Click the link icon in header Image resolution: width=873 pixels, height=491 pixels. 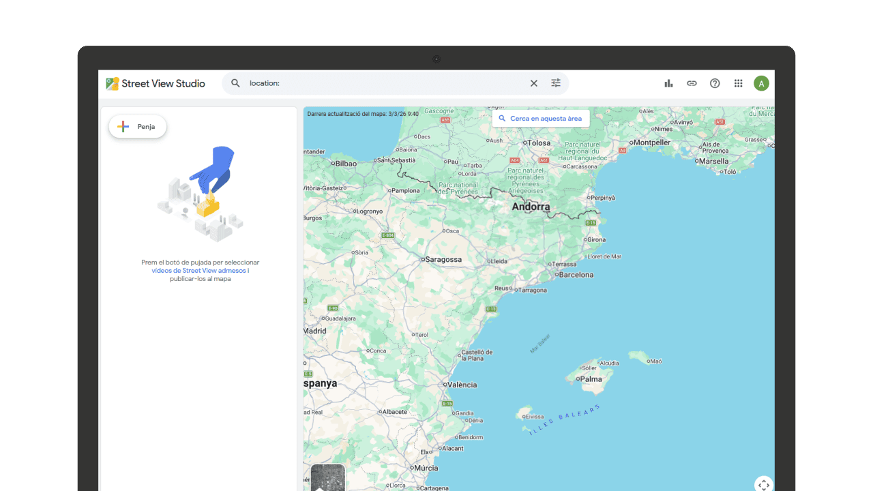692,83
